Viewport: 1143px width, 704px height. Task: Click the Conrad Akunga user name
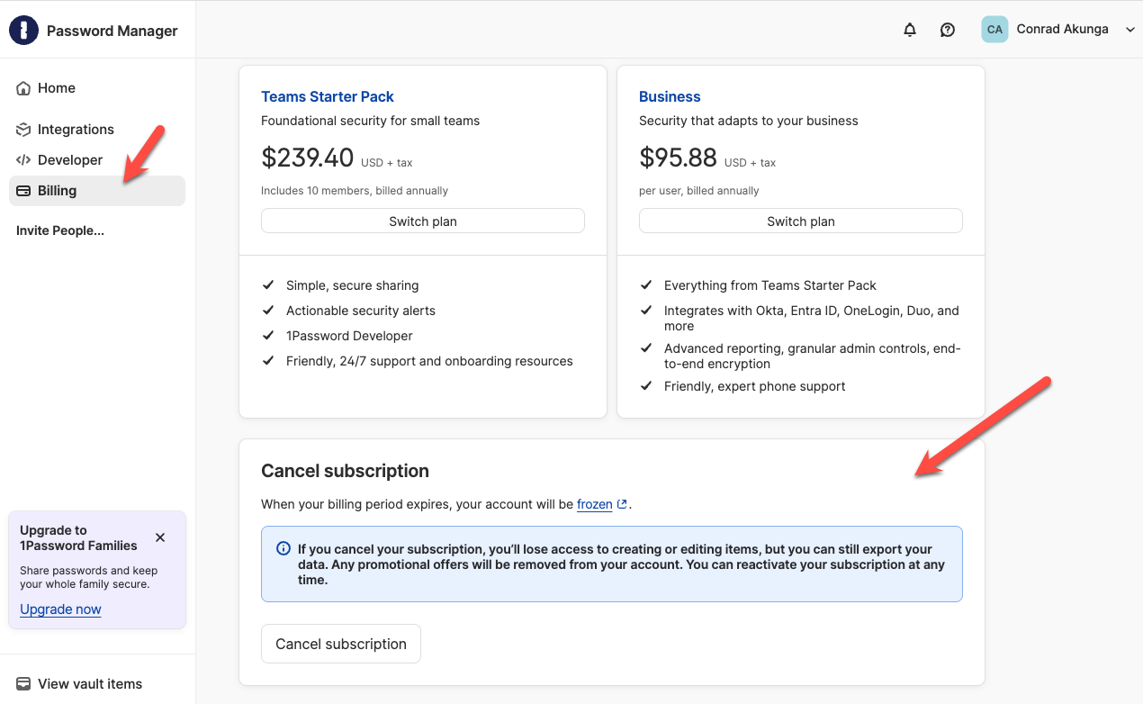point(1063,30)
